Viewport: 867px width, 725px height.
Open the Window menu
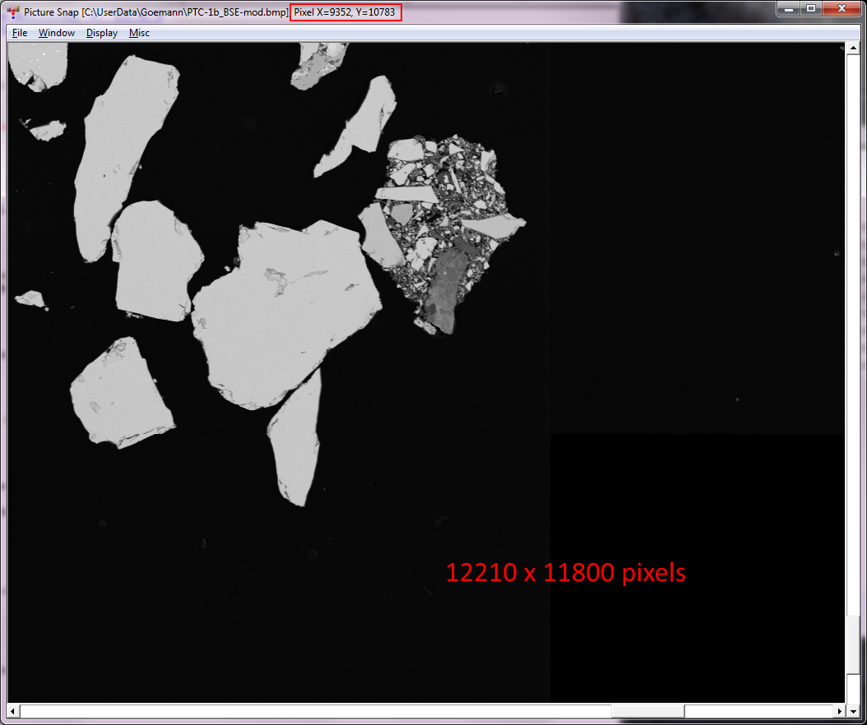57,33
